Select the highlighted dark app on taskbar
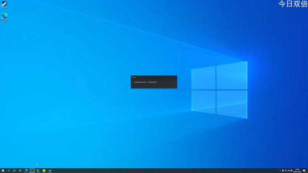 click(x=32, y=171)
